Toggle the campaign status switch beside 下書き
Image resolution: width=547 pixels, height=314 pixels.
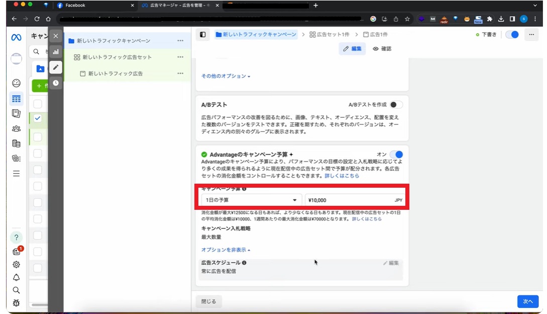[512, 35]
